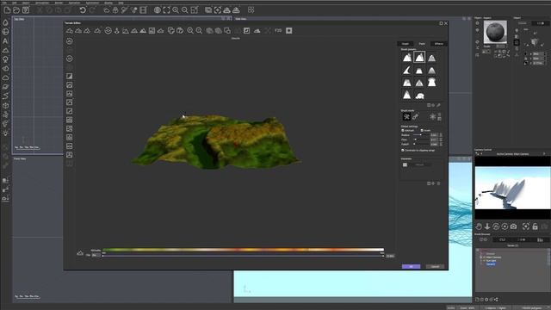
Task: Select the Water tool in left sidebar
Action: coord(5,22)
